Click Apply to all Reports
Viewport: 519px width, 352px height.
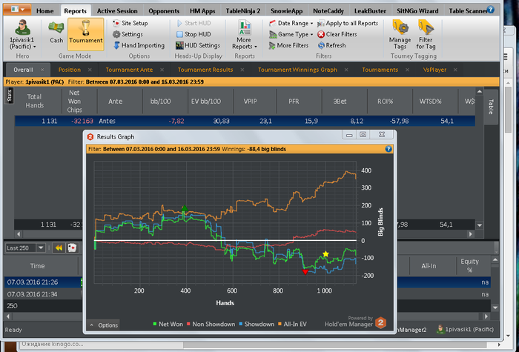point(348,23)
